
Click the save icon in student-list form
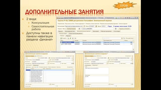(36, 56)
